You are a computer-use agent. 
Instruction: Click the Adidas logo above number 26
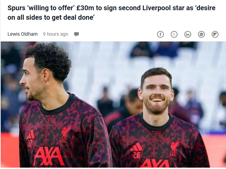tap(136, 147)
